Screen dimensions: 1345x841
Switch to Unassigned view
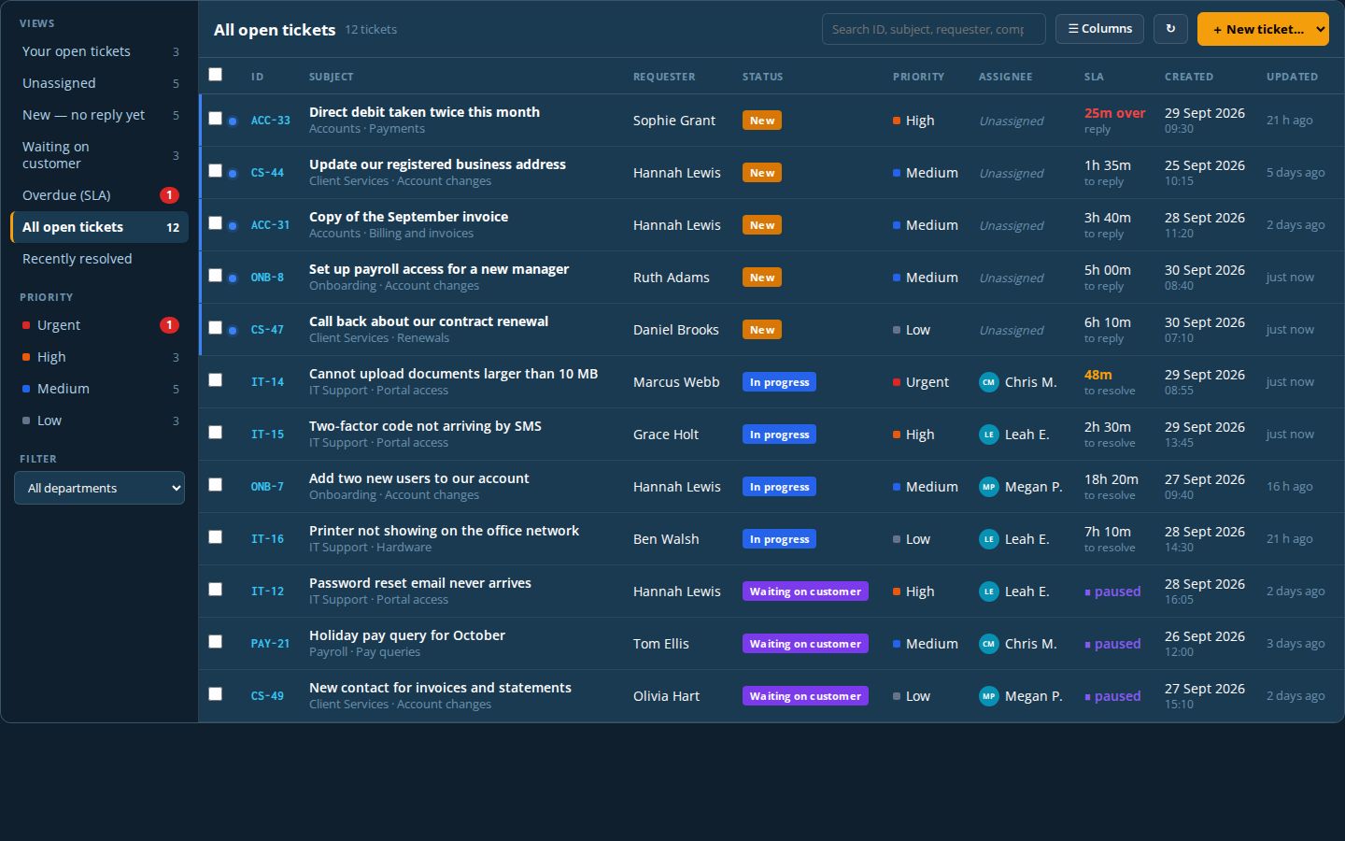(x=99, y=83)
